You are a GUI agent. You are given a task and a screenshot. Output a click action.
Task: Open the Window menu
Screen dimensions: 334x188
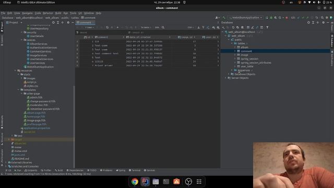click(89, 13)
